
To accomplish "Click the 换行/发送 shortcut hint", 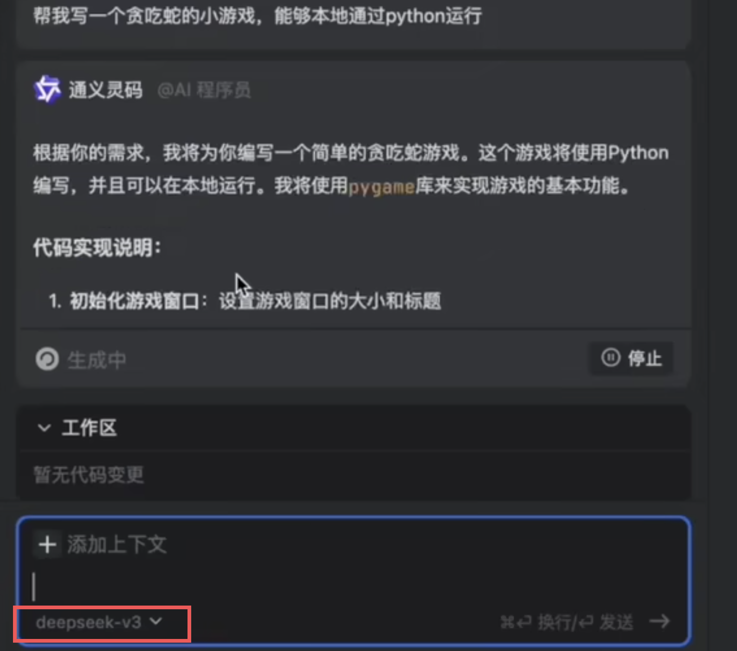I will [567, 622].
